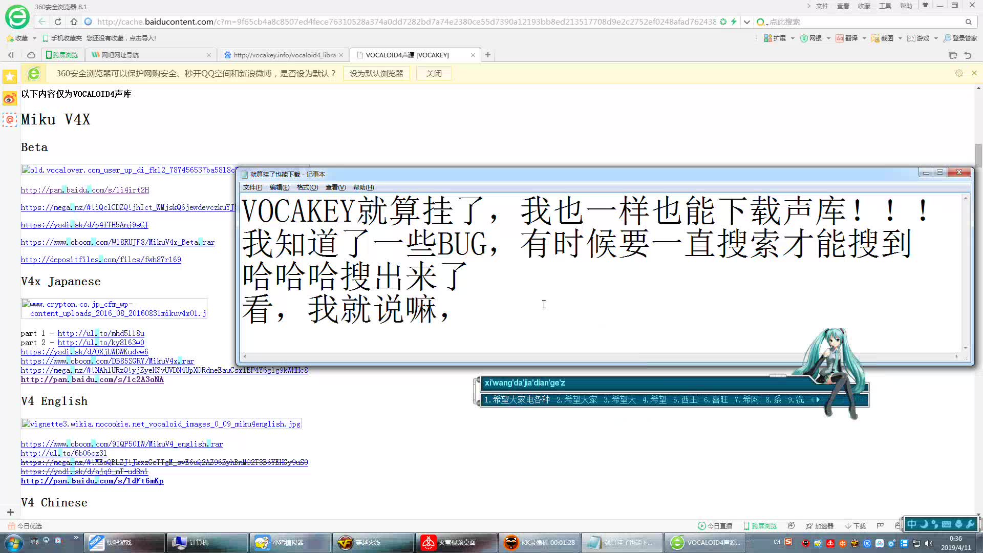Click 今日直播 play icon in status bar
The width and height of the screenshot is (983, 553).
(x=715, y=526)
